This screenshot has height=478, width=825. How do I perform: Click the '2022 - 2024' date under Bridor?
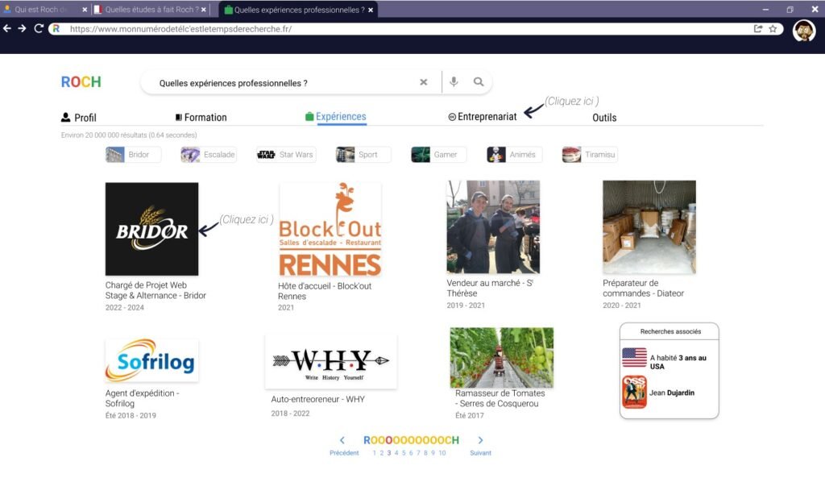coord(125,307)
